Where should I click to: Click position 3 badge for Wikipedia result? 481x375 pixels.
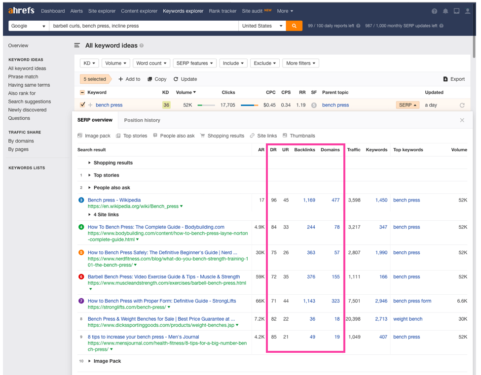(x=81, y=200)
